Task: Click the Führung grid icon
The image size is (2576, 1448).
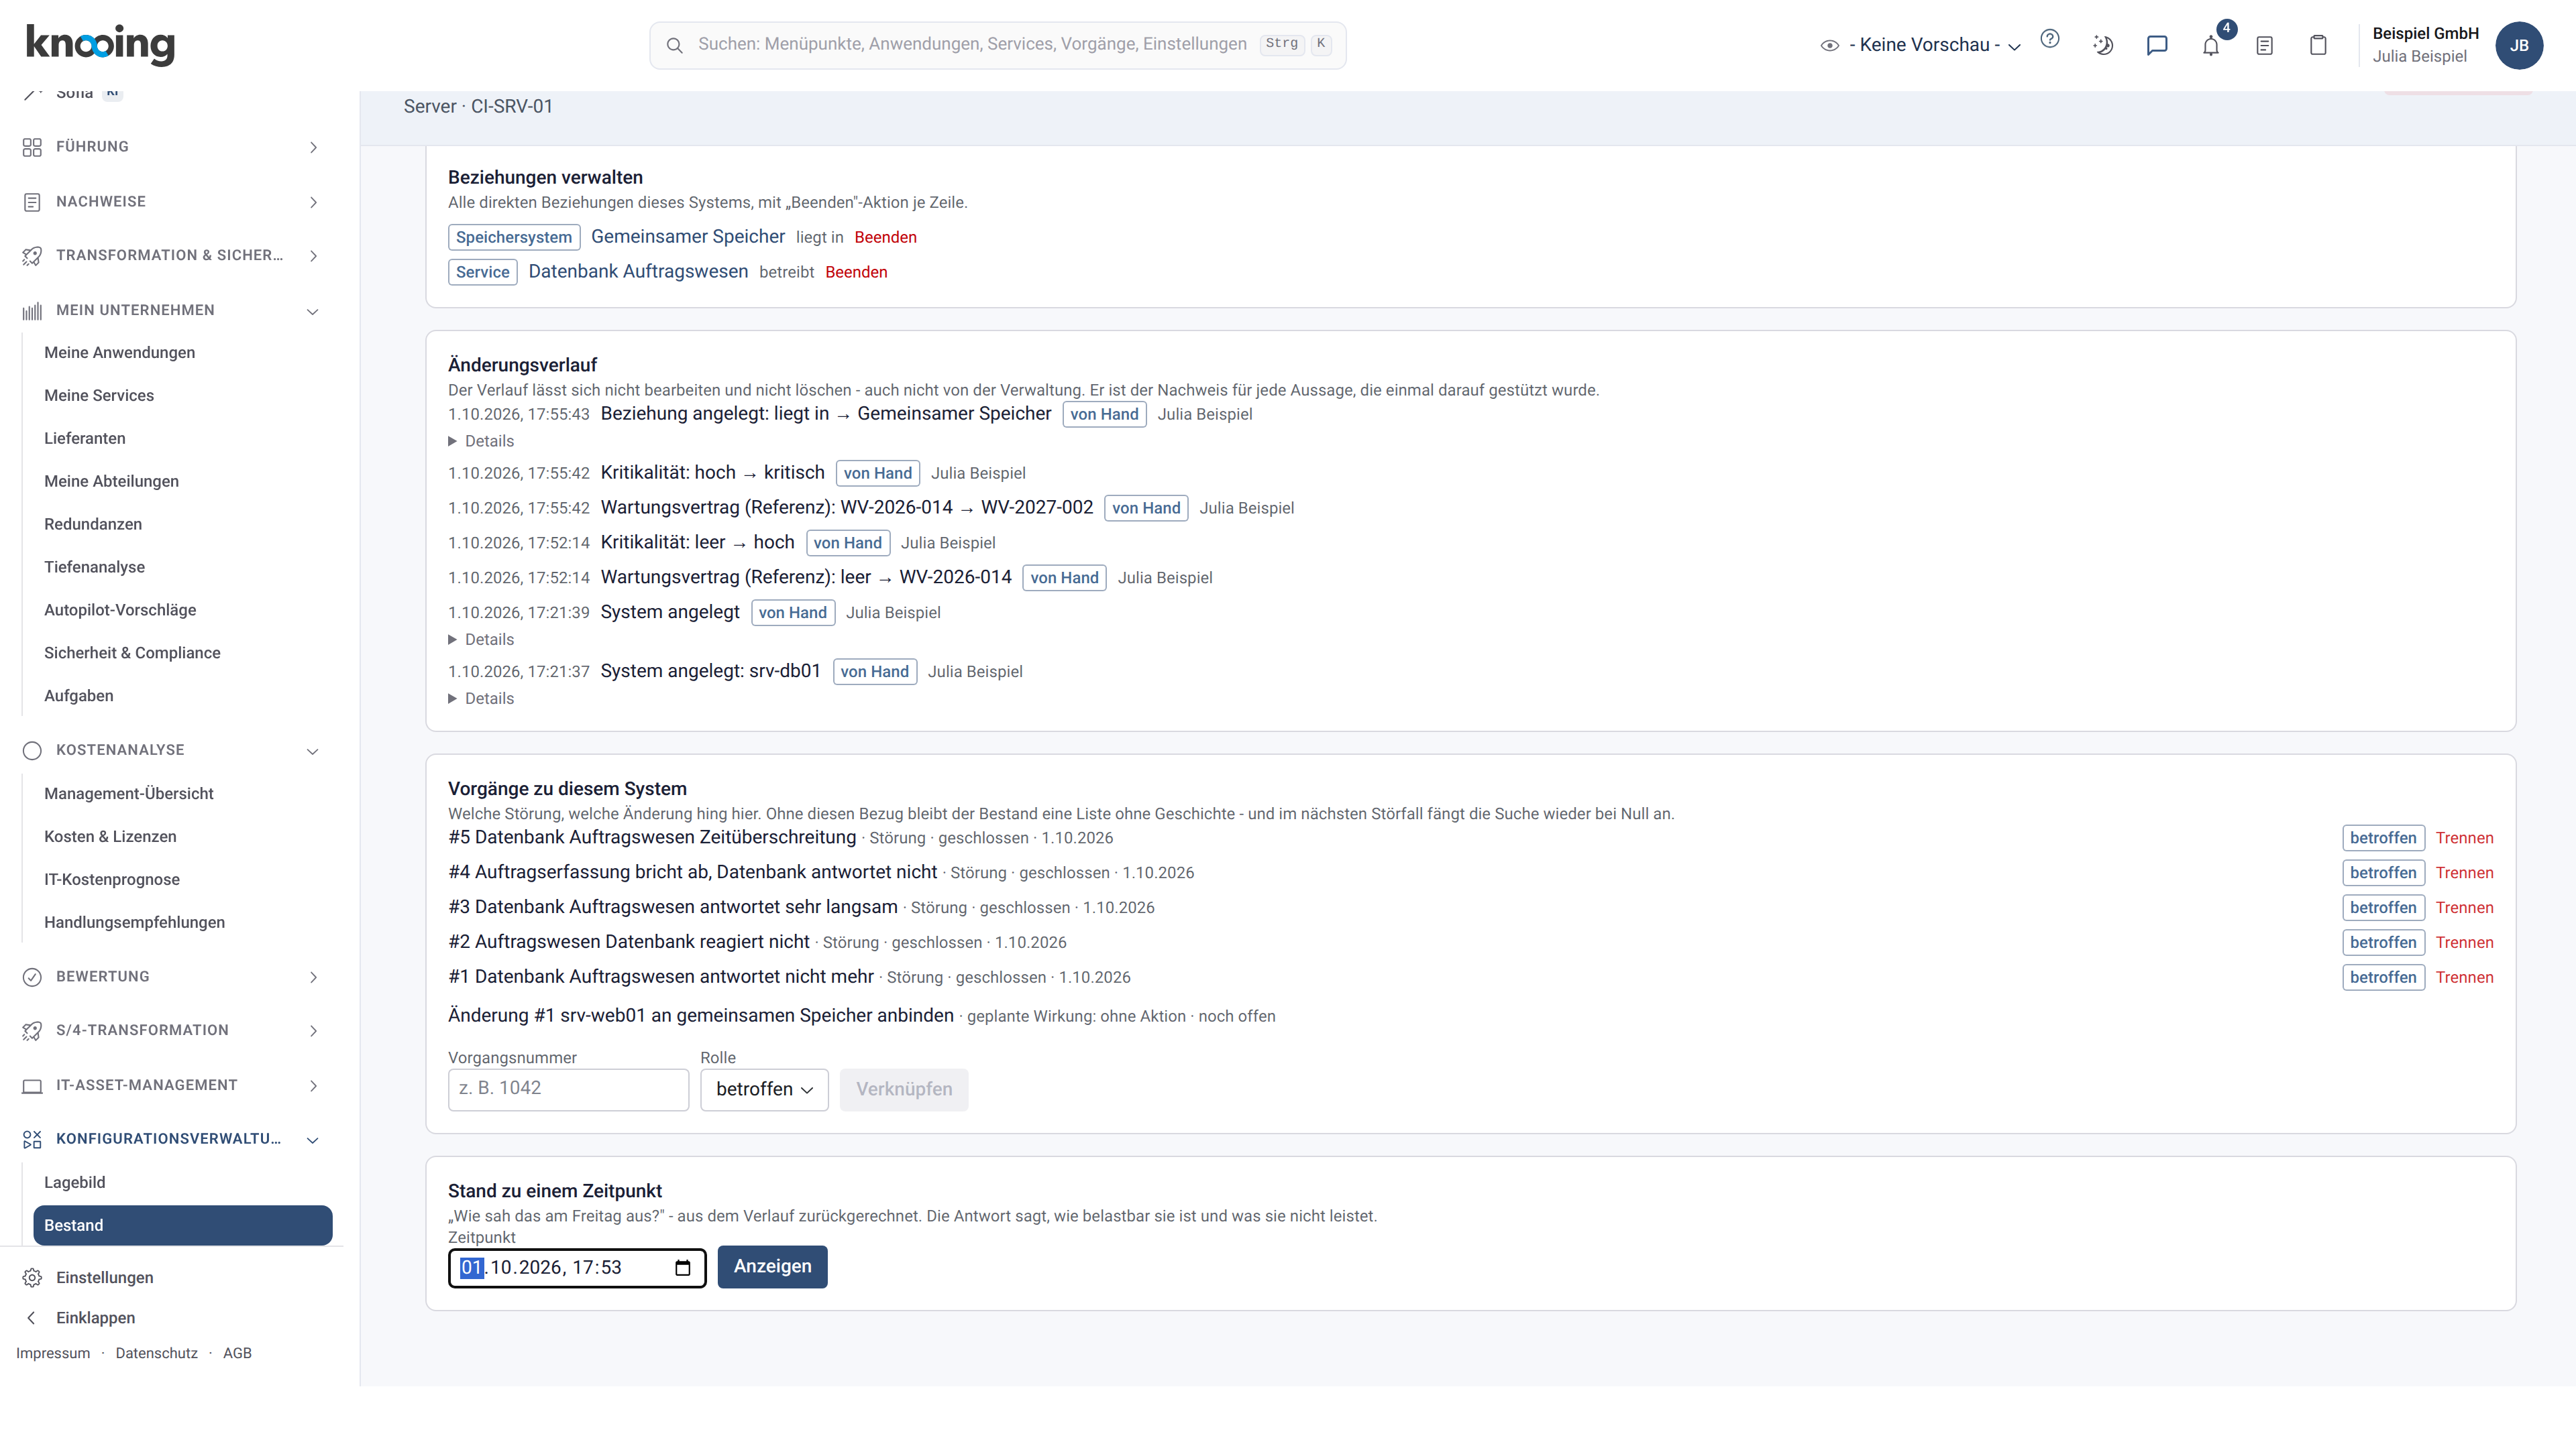Action: click(x=32, y=147)
